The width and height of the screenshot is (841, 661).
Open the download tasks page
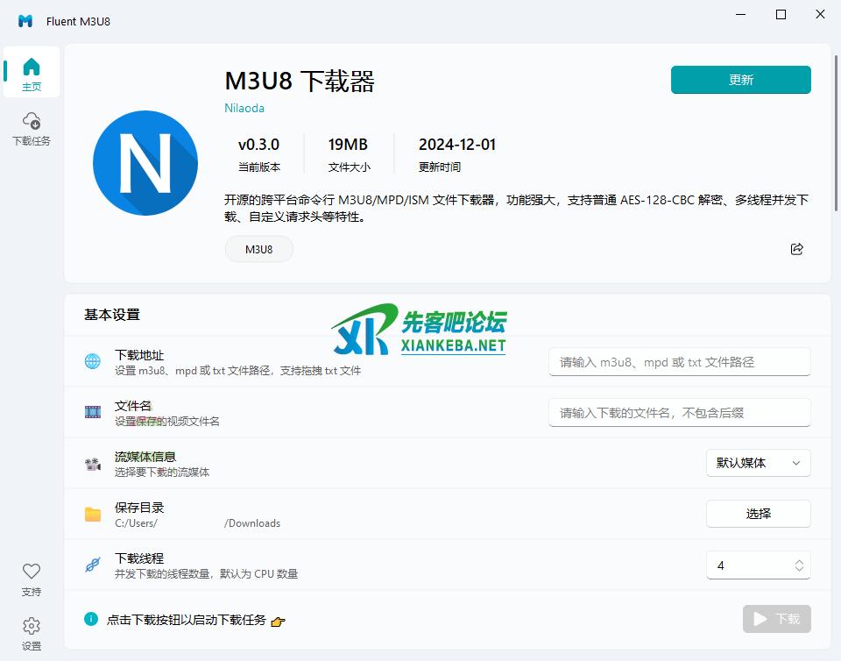pyautogui.click(x=32, y=127)
